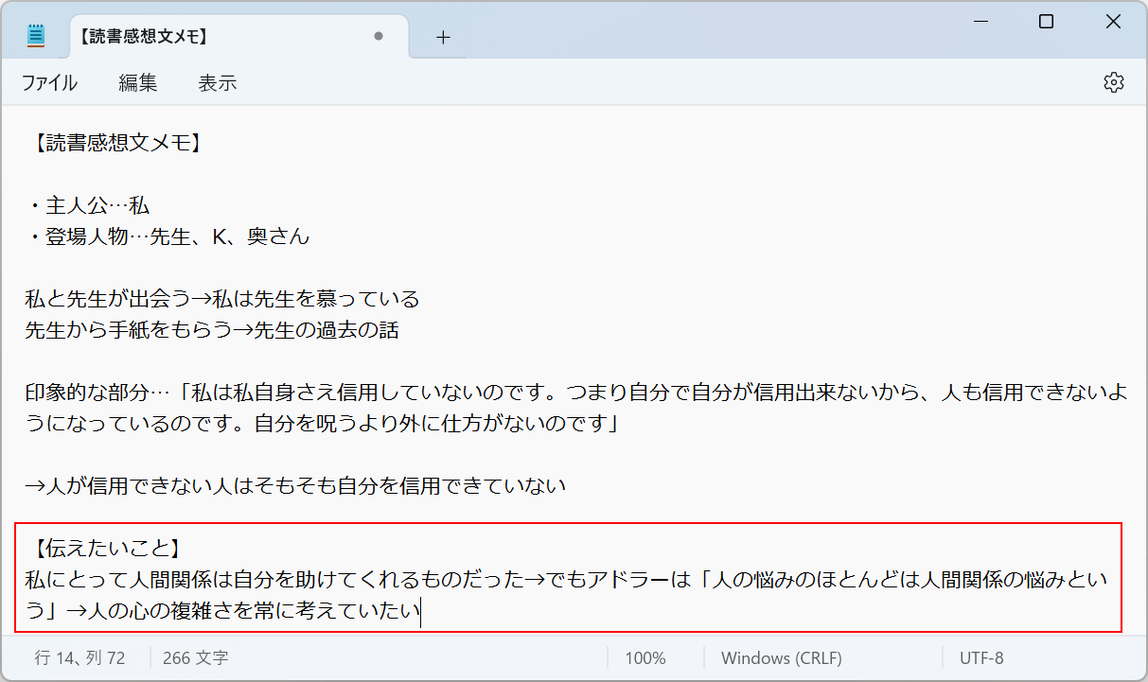Image resolution: width=1148 pixels, height=682 pixels.
Task: Add a new tab with plus button
Action: 443,37
